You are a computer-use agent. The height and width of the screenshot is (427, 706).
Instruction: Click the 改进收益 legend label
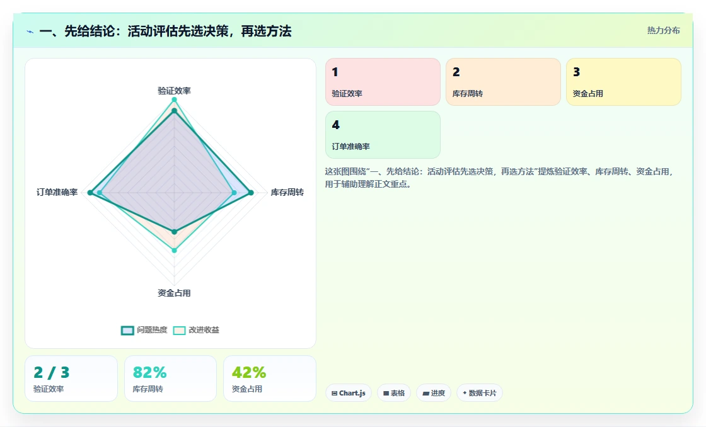coord(204,330)
